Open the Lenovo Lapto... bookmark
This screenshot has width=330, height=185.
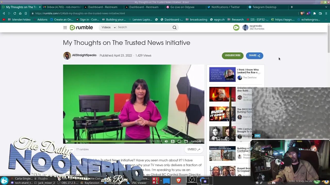pos(141,20)
